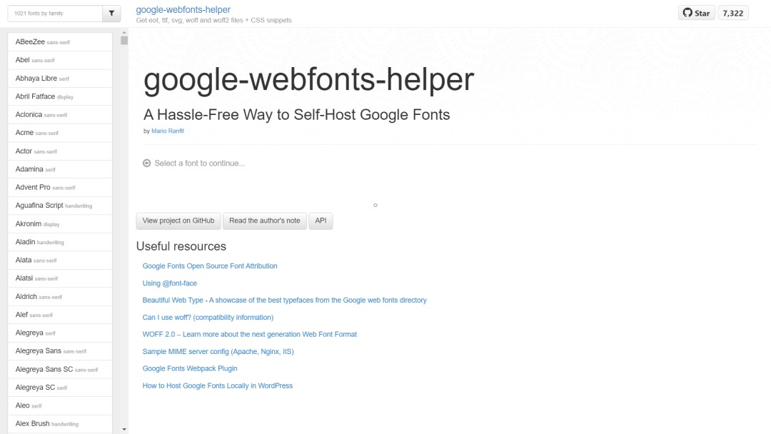This screenshot has height=434, width=771.
Task: Click the GitHub octocat Star button
Action: click(x=695, y=12)
